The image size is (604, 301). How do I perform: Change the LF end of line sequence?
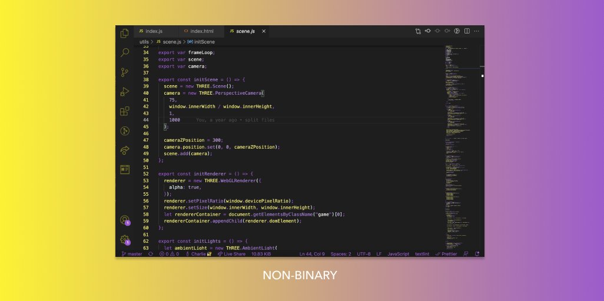click(x=379, y=254)
